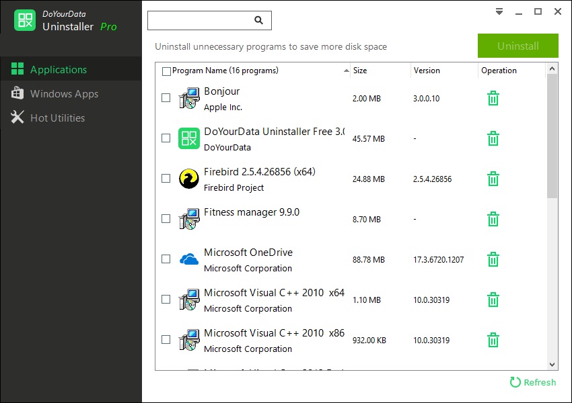Click the Microsoft Visual C++ 2010 x86 name
This screenshot has width=572, height=403.
point(274,333)
